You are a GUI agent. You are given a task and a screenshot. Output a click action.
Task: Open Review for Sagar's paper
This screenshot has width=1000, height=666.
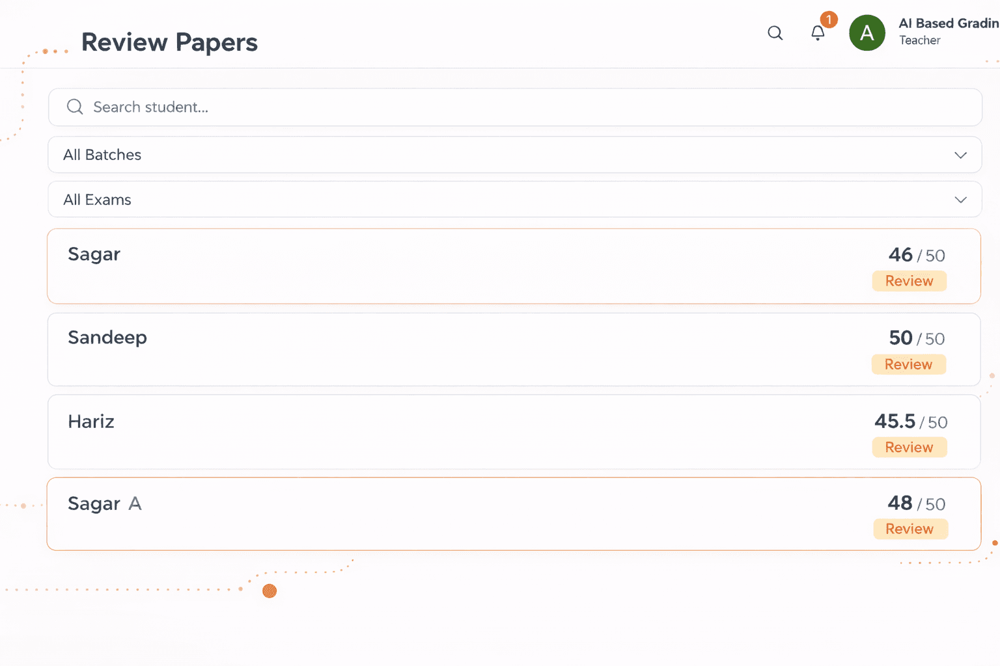point(909,280)
